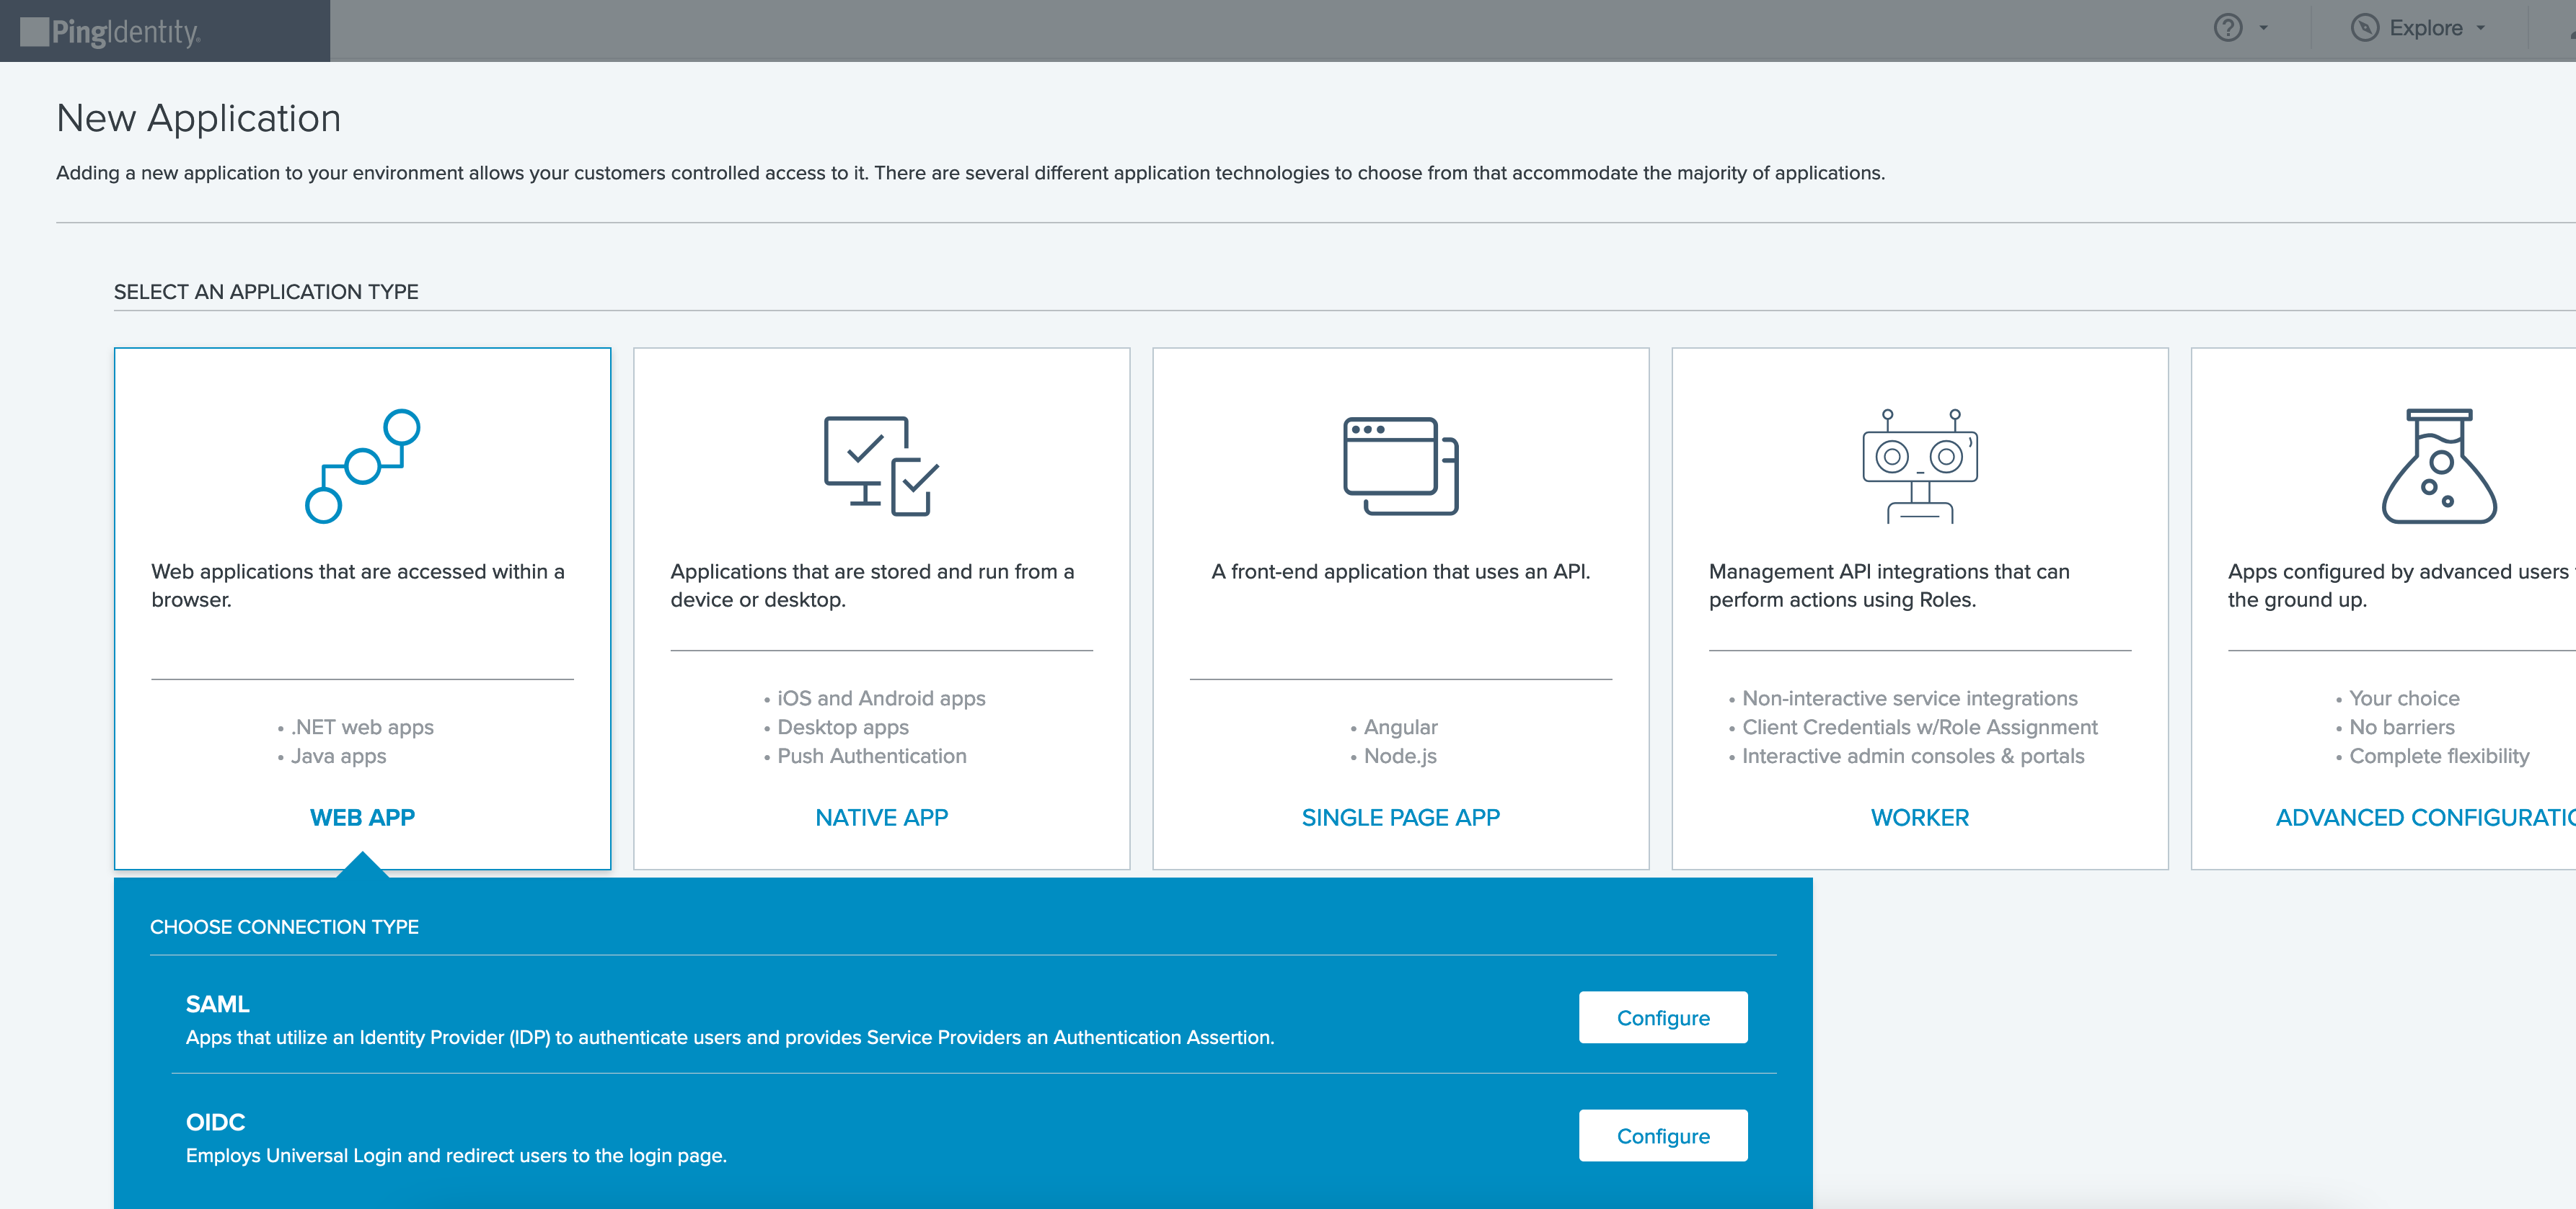The image size is (2576, 1209).
Task: Open the Explore dropdown arrow
Action: (2481, 28)
